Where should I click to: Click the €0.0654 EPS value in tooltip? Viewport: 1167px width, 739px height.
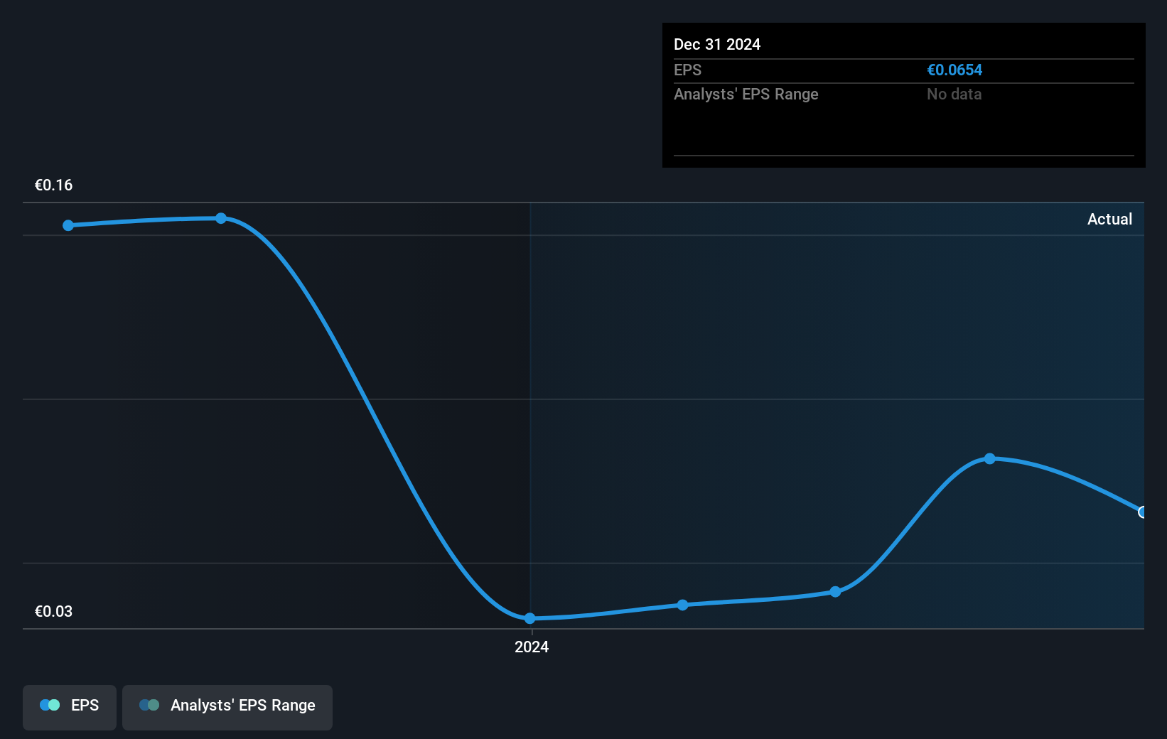(x=954, y=70)
